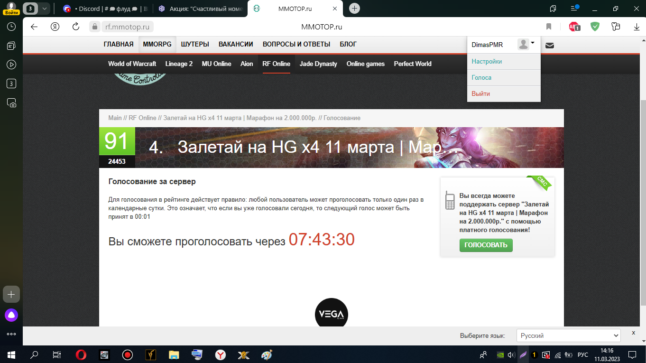Click the padlock site security icon
This screenshot has width=646, height=363.
pos(95,27)
